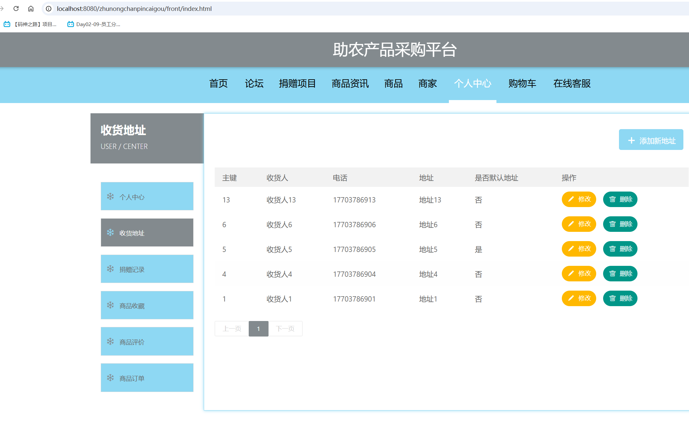
Task: Open 商品收藏 in the sidebar
Action: pyautogui.click(x=147, y=305)
